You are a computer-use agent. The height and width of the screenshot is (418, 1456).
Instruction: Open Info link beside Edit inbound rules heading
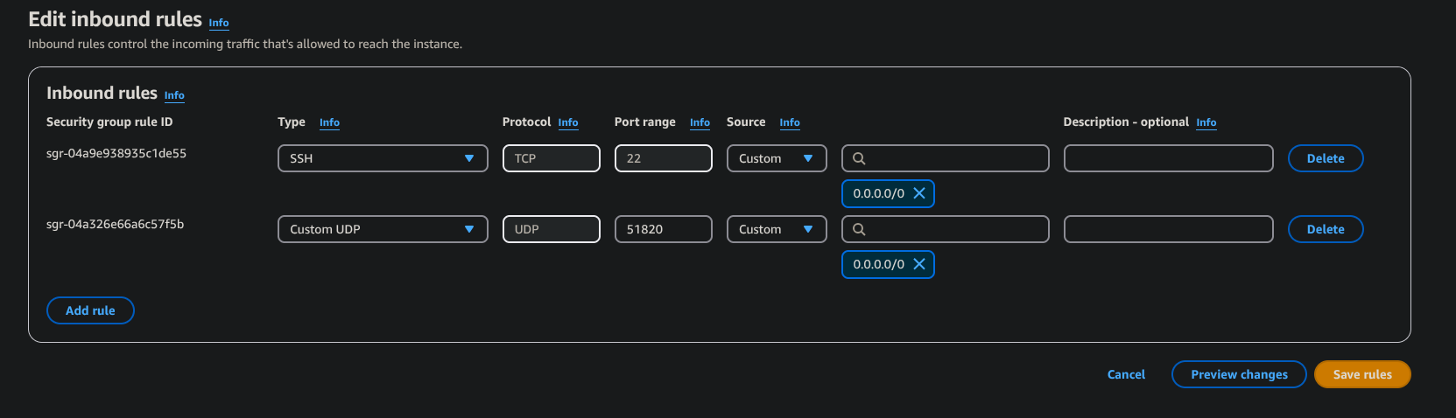219,23
